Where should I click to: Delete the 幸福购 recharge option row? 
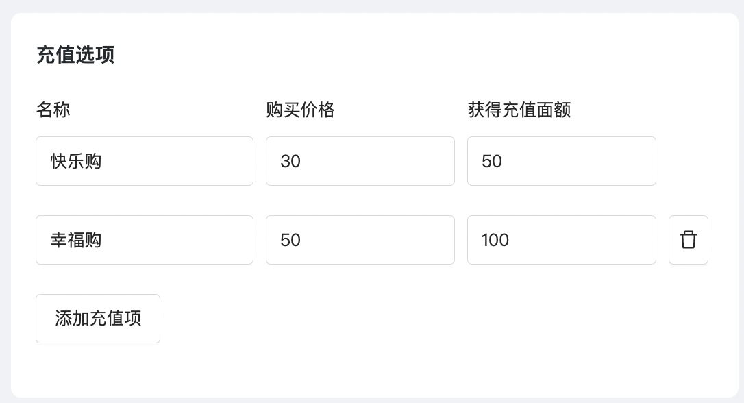pyautogui.click(x=688, y=240)
